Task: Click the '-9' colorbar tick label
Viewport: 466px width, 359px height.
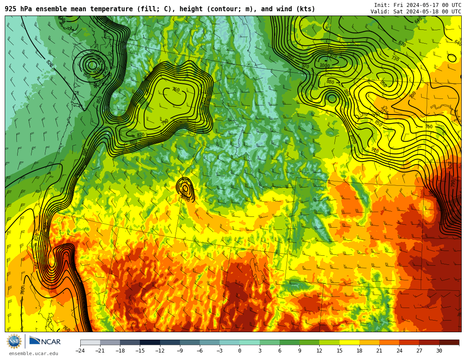Action: click(x=180, y=351)
